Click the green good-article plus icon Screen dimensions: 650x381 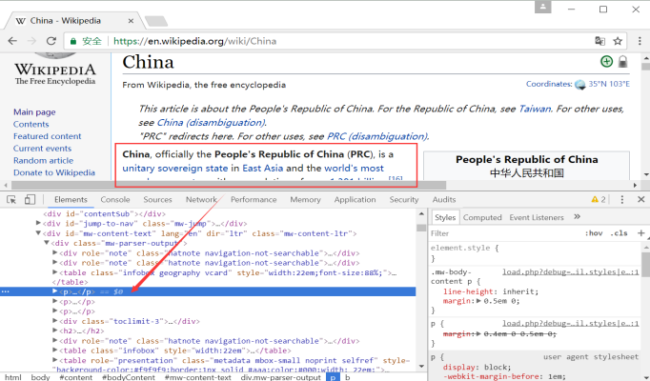(606, 61)
